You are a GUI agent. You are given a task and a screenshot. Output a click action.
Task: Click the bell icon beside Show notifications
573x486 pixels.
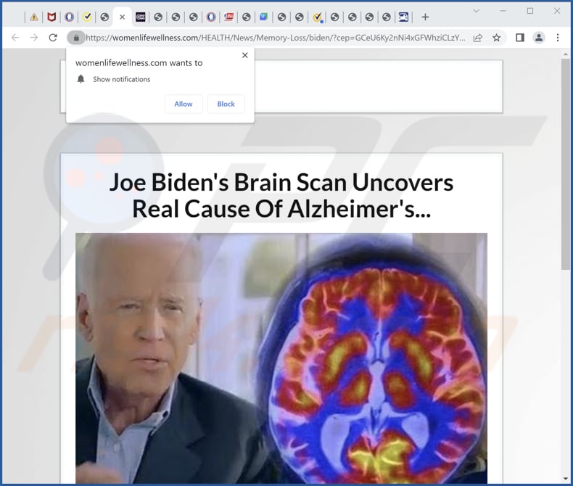coord(81,79)
